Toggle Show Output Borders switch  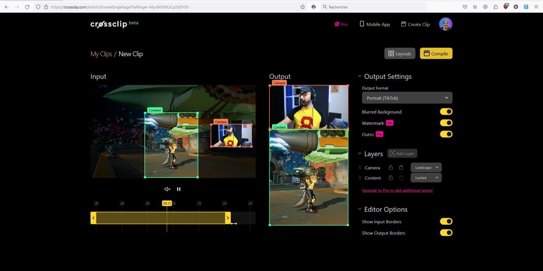(x=446, y=233)
